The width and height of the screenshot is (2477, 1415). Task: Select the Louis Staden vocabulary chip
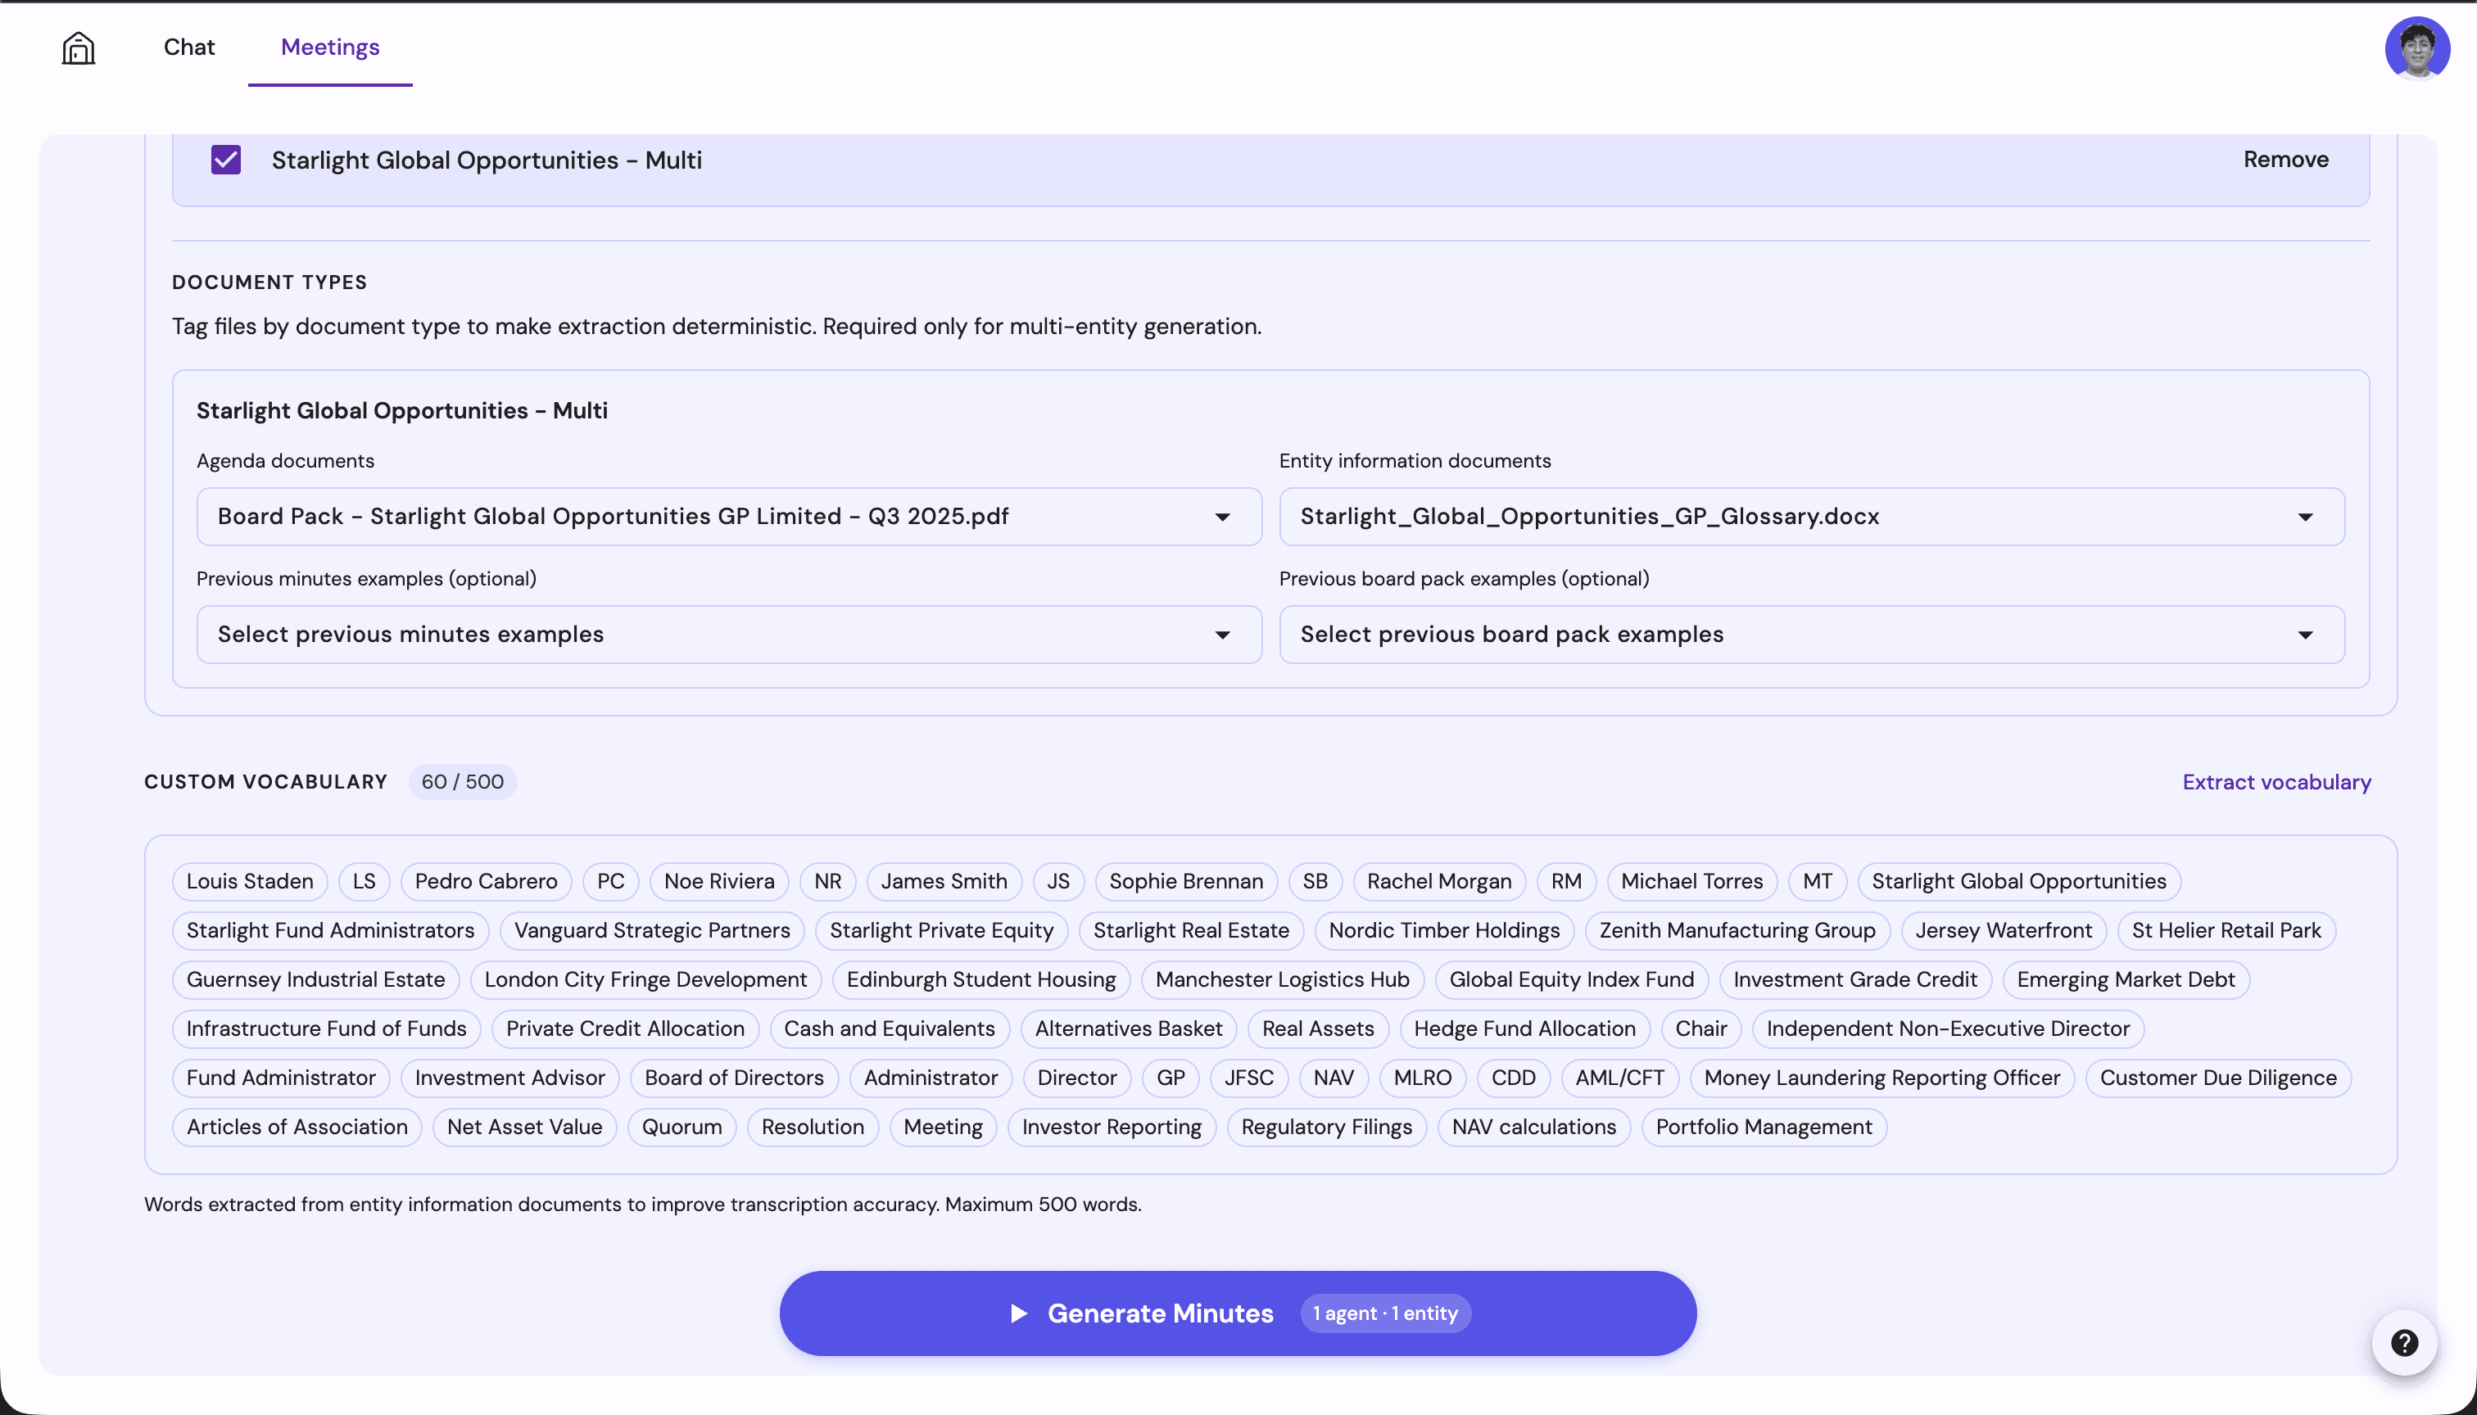[249, 880]
